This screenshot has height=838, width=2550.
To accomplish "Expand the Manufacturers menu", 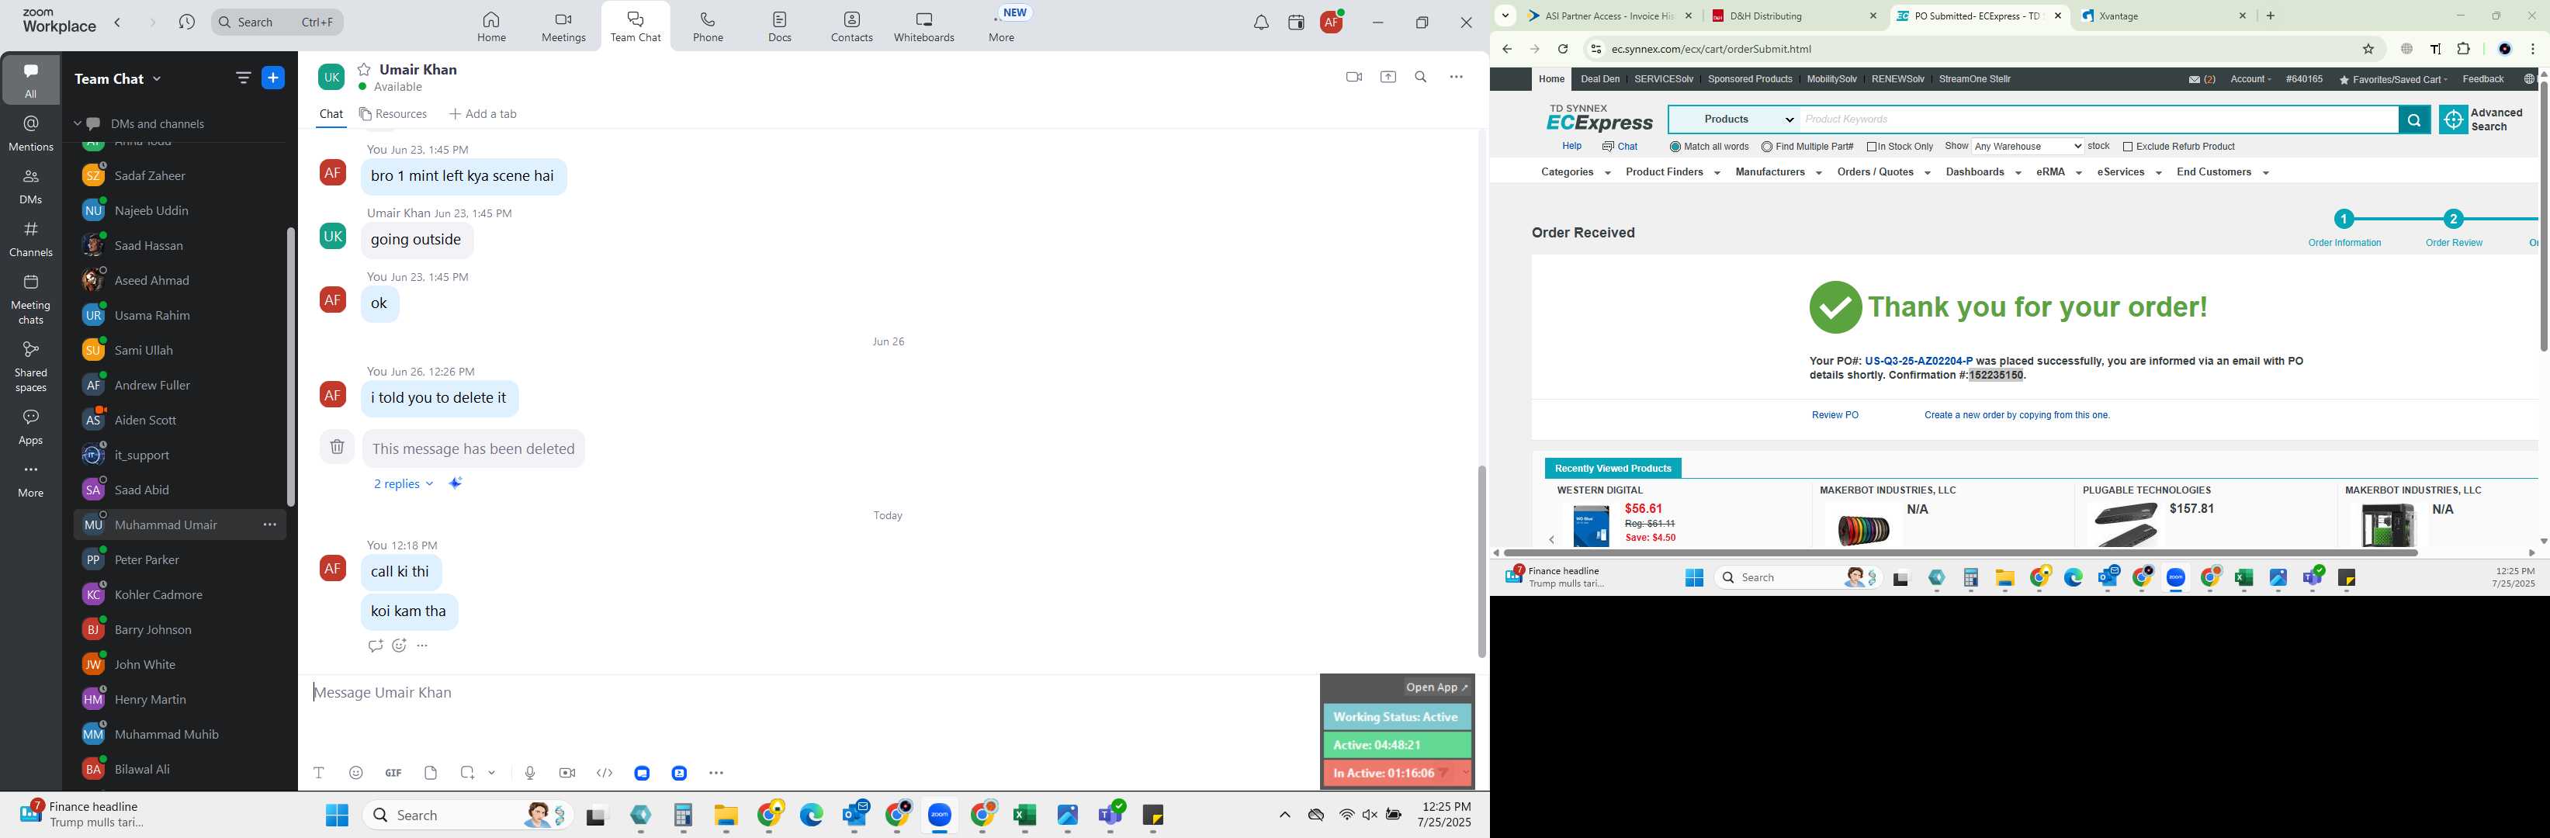I will 1778,172.
